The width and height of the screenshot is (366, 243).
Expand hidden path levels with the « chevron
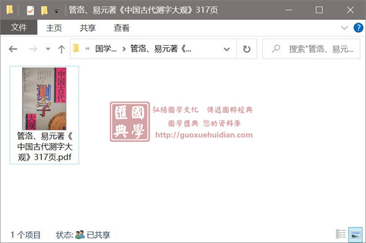pyautogui.click(x=88, y=49)
